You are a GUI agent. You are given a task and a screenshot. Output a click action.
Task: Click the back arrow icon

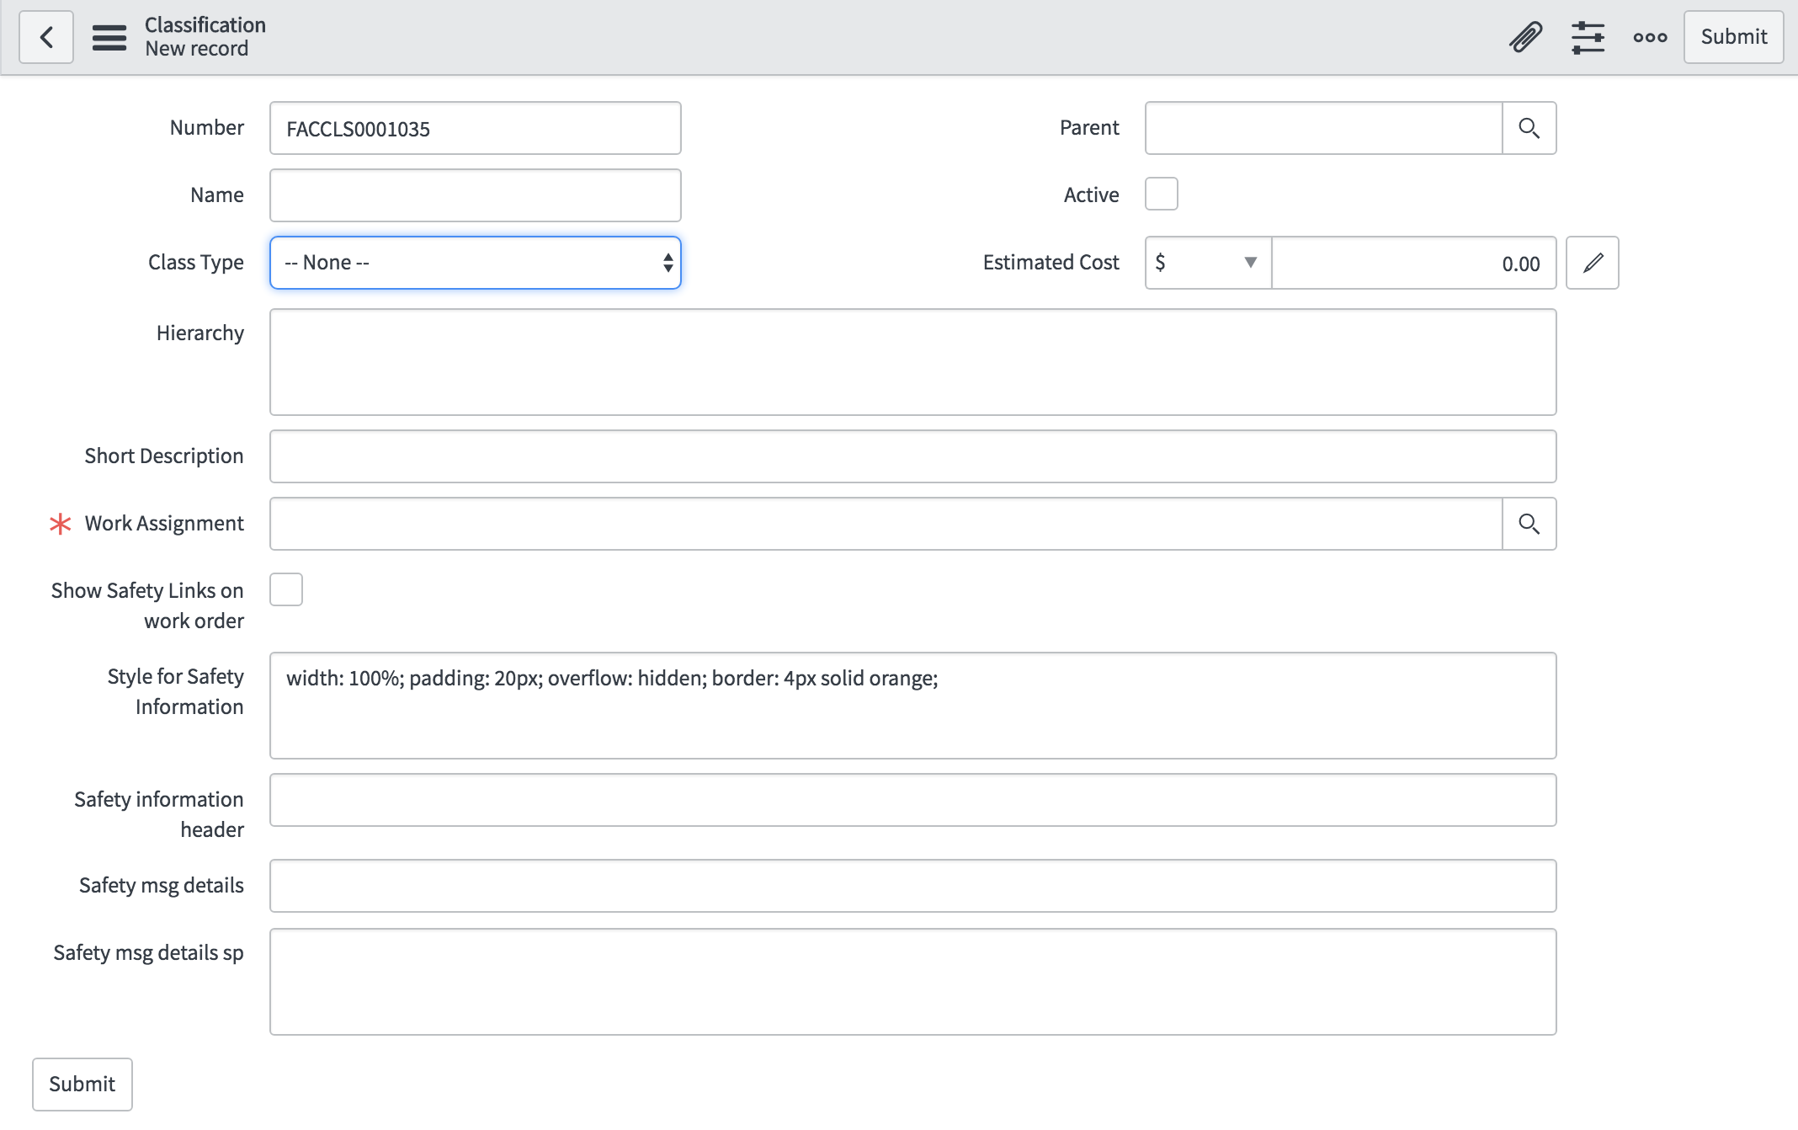[x=46, y=37]
